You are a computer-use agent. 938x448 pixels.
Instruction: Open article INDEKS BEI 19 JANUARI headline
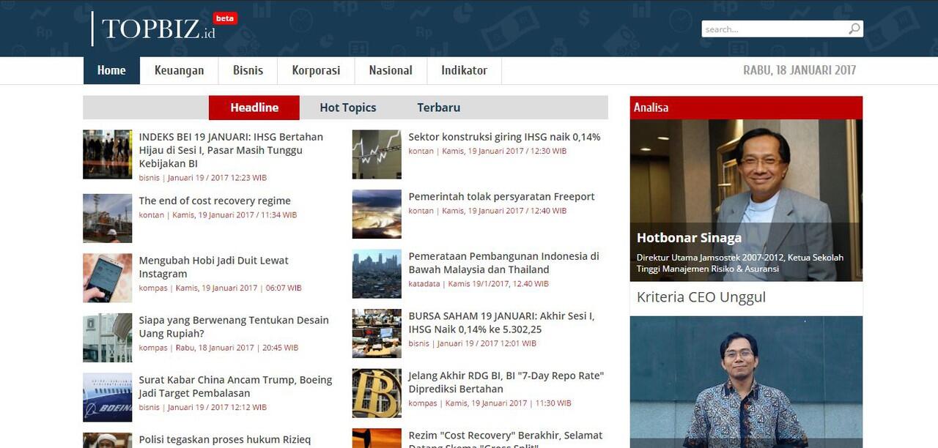pyautogui.click(x=231, y=150)
